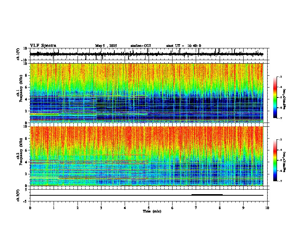Click the log(PSD) label beside the ch.2 color scale
The width and height of the screenshot is (301, 233).
(284, 162)
